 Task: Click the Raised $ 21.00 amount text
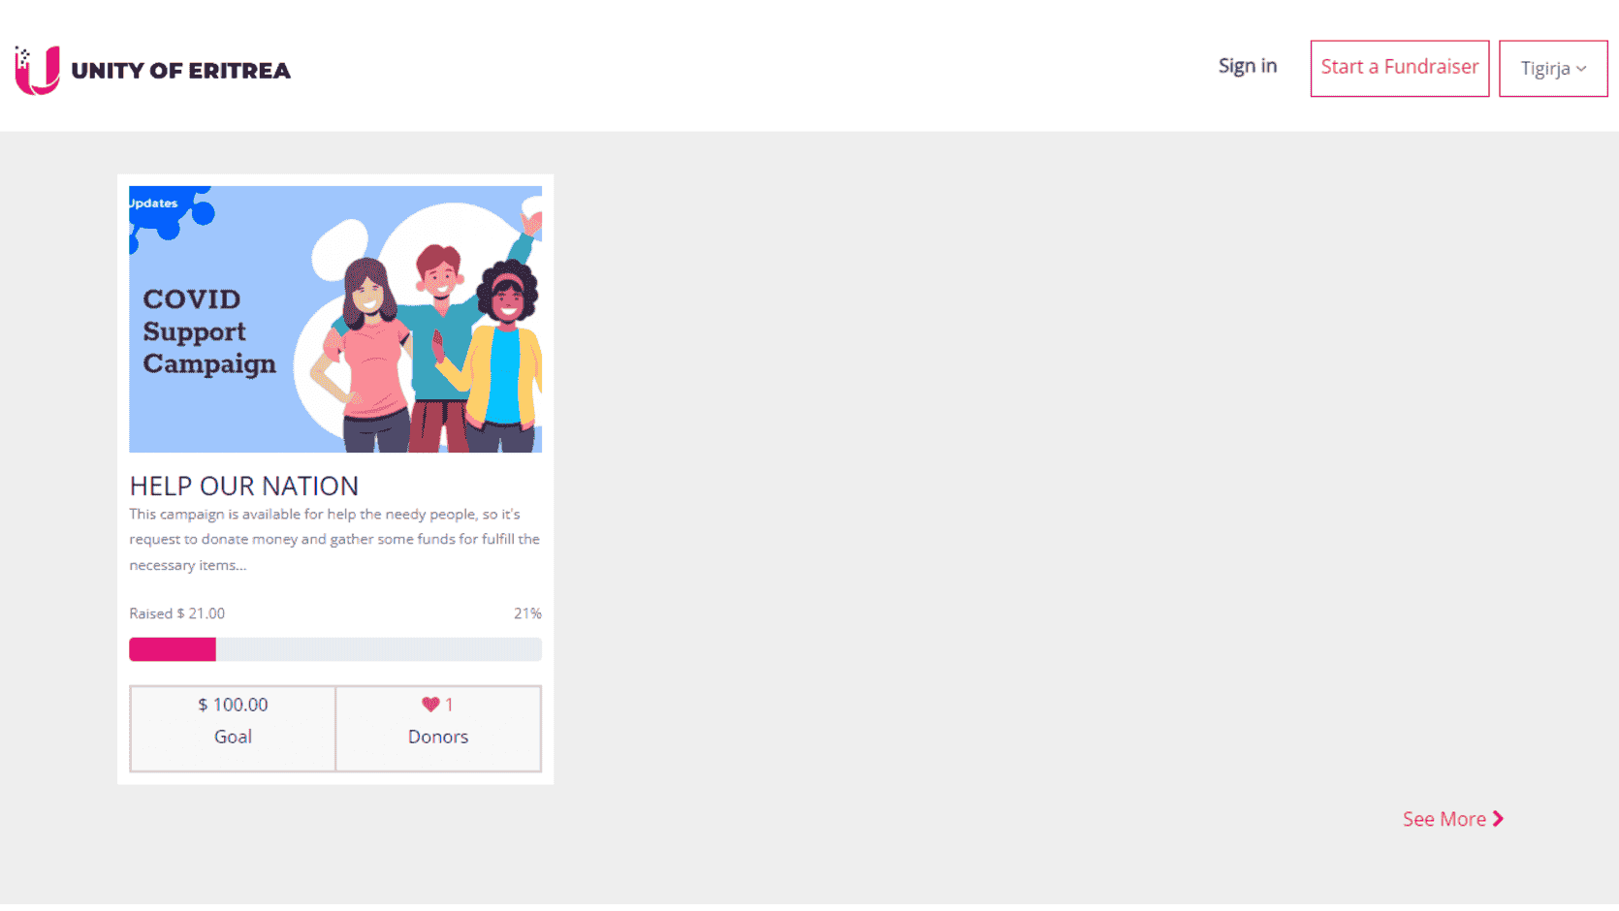click(176, 613)
